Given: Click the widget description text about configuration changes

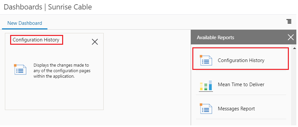Looking at the screenshot, I should point(62,71).
